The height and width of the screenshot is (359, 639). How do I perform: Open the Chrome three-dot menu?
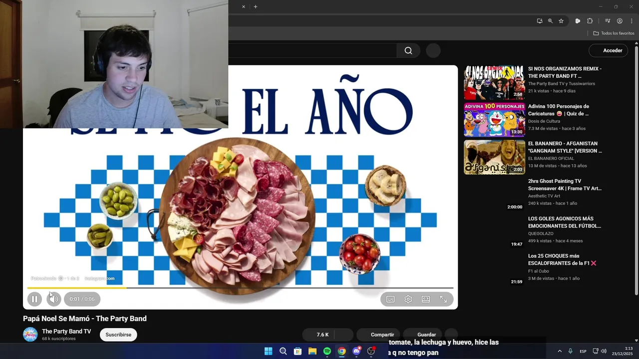pos(632,21)
